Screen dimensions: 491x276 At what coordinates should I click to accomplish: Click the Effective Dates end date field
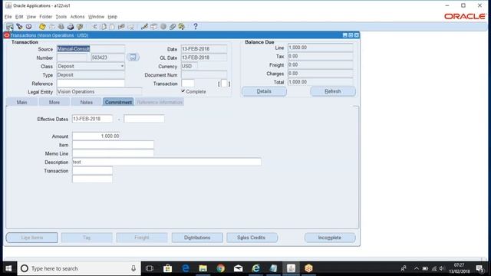point(144,119)
